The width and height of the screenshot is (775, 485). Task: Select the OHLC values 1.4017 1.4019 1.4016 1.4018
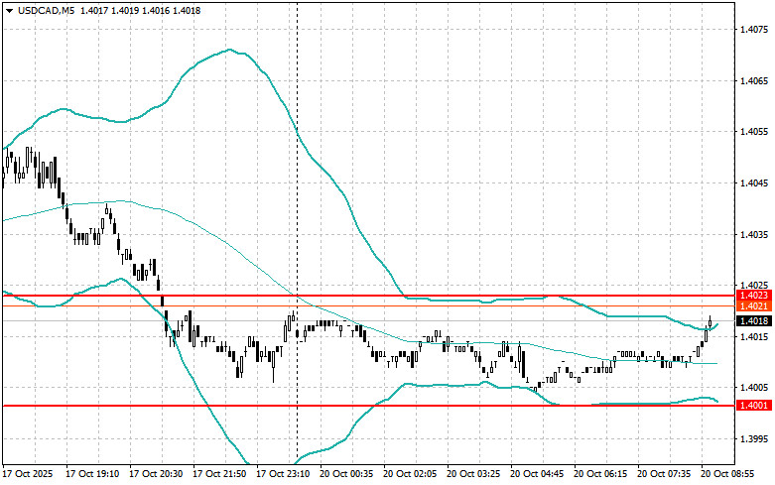tap(140, 10)
